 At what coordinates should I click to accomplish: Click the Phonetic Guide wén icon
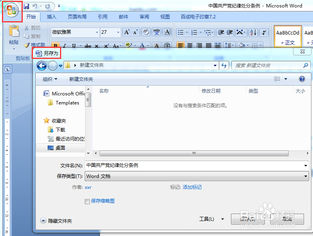pos(157,32)
